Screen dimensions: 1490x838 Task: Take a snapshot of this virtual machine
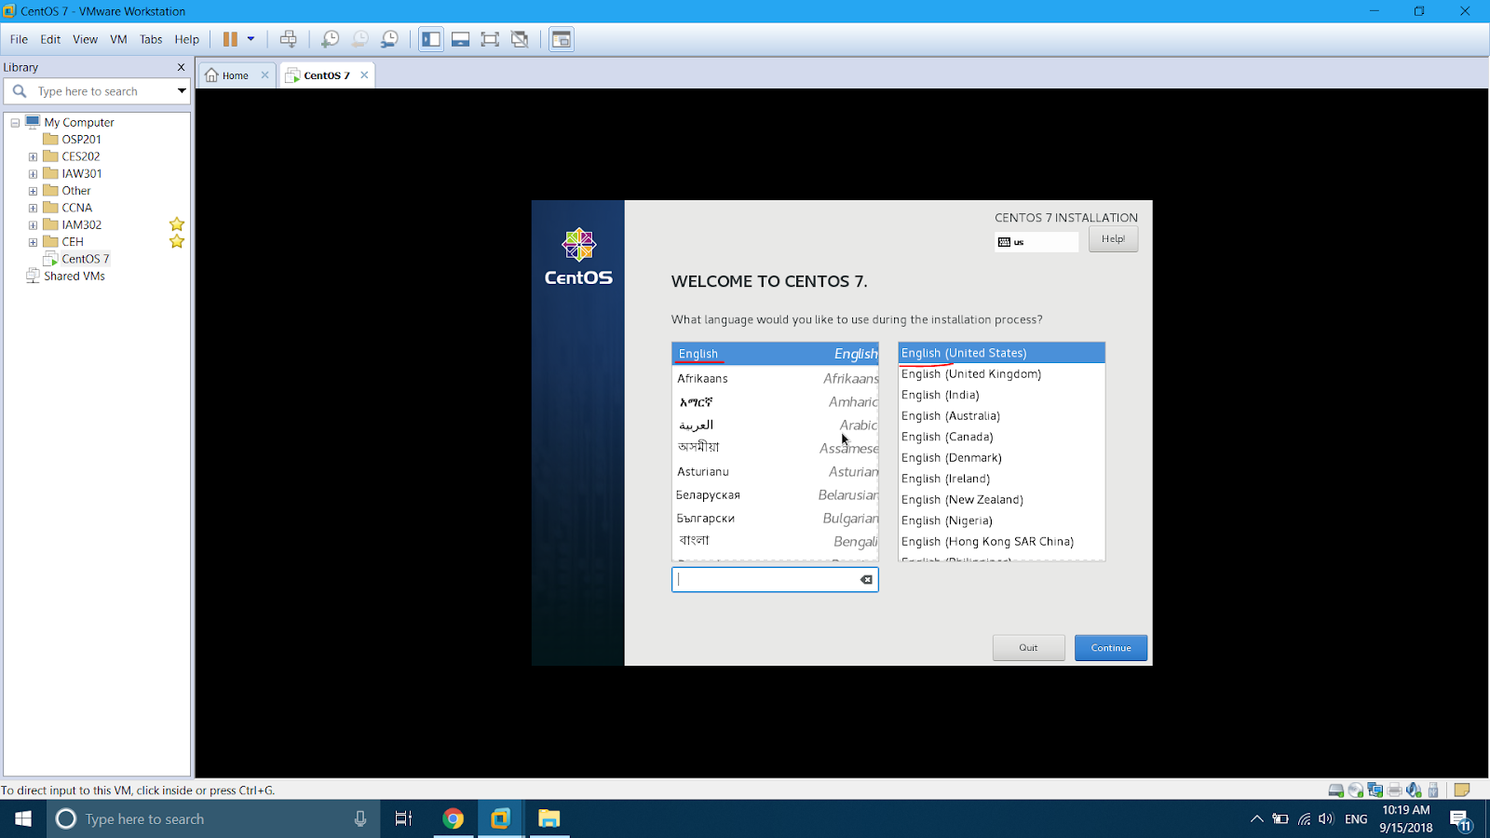pos(330,39)
